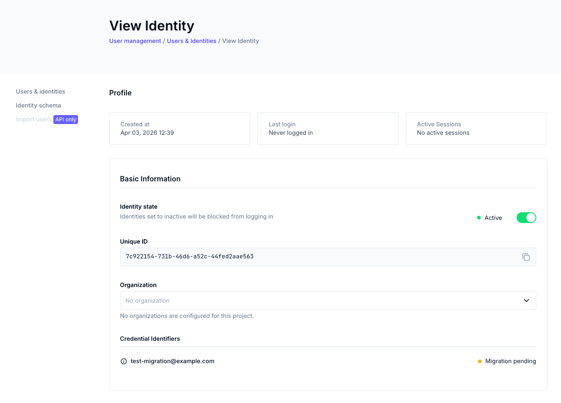Select Users & identities in the sidebar
Image resolution: width=561 pixels, height=403 pixels.
click(40, 91)
